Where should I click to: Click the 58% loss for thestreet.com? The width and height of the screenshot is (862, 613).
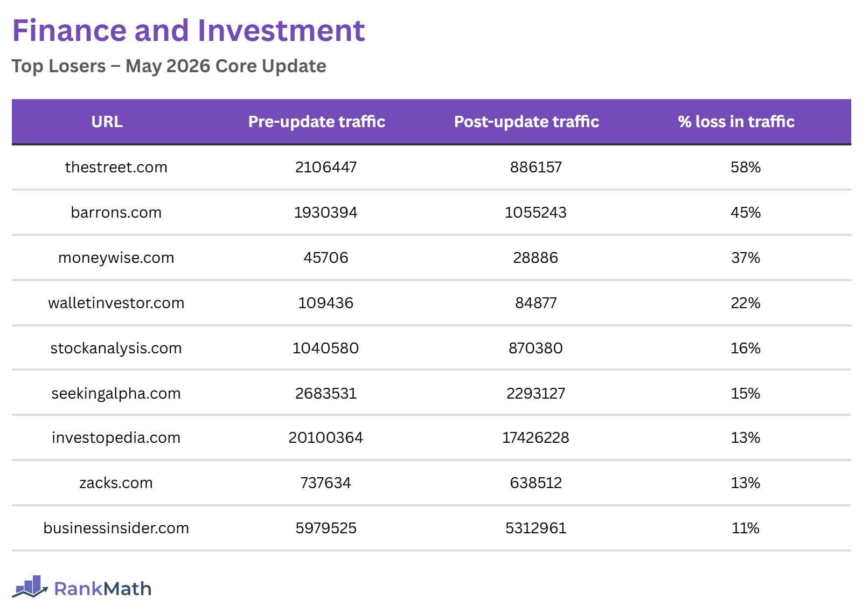click(746, 167)
